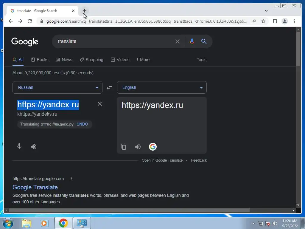Open the taskbar clock showing 11:24 AM
This screenshot has width=305, height=229.
pyautogui.click(x=290, y=223)
